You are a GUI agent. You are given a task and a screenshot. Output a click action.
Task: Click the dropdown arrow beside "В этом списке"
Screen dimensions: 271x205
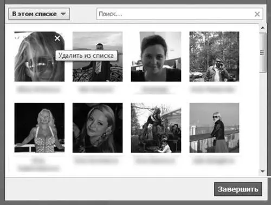click(x=63, y=14)
